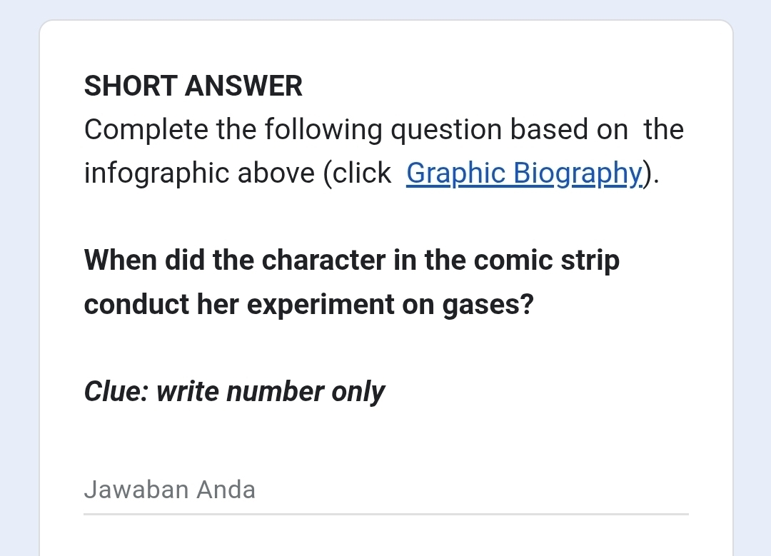Click the word 'Graphic' in the hyperlink
Image resolution: width=771 pixels, height=556 pixels.
pos(455,173)
